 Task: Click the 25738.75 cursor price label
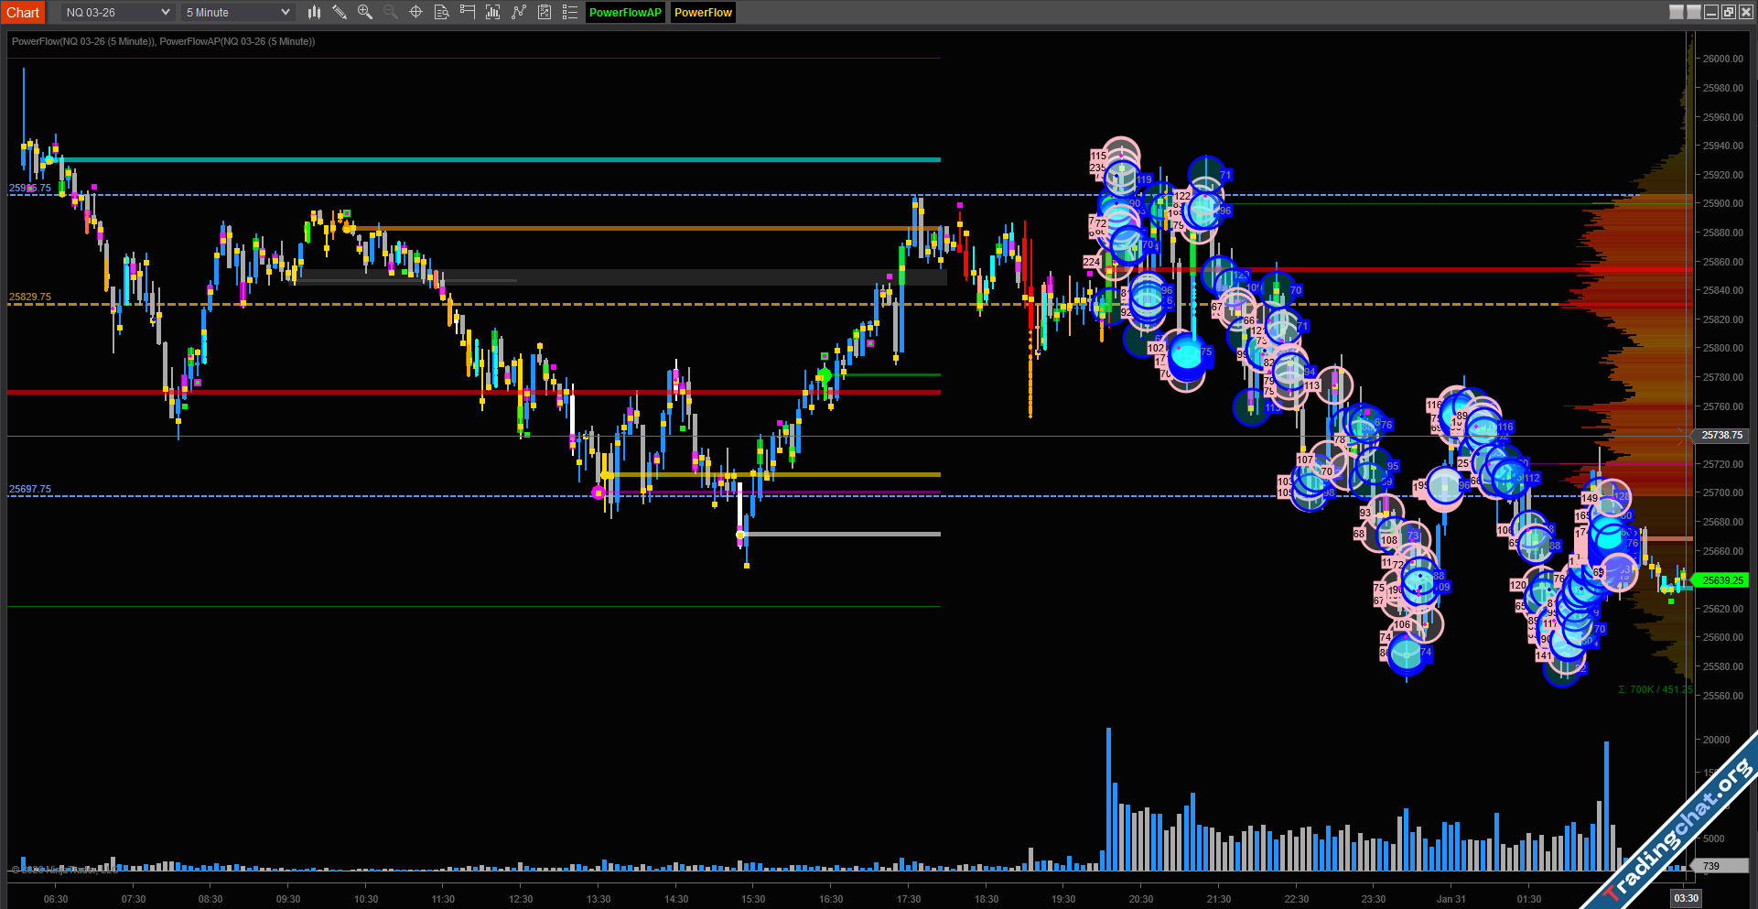[x=1721, y=436]
